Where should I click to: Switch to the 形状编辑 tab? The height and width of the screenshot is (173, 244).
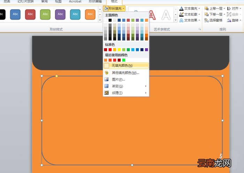[x=95, y=1]
